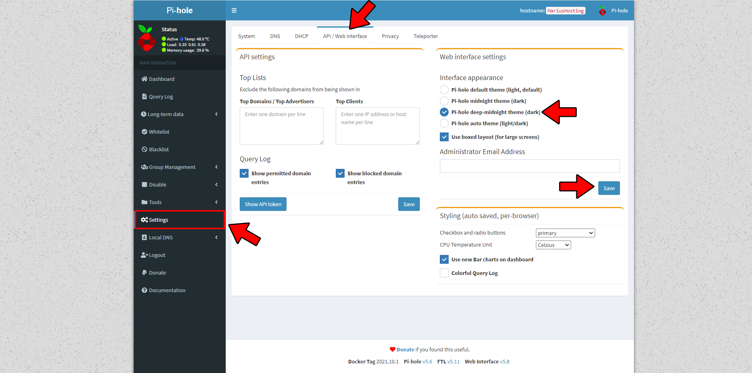Toggle Use boxed layout checkbox

click(x=444, y=137)
